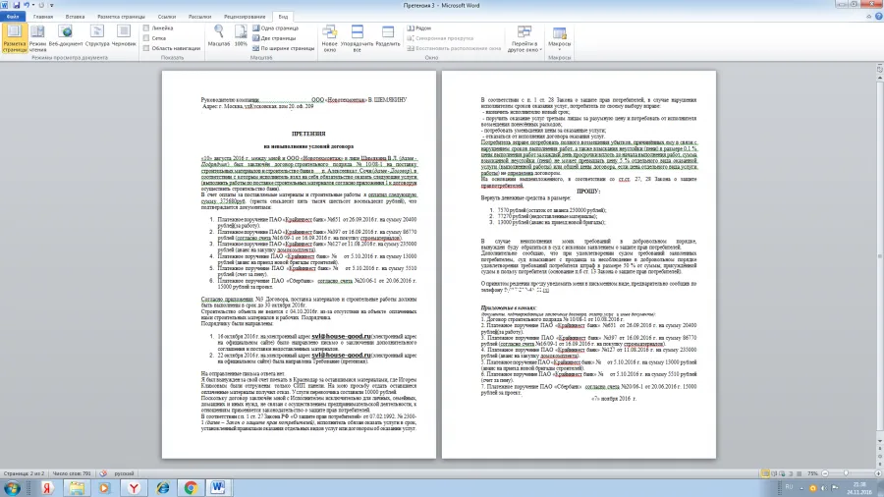The image size is (884, 497).
Task: Click word count 'Число слов' in status bar
Action: click(72, 473)
